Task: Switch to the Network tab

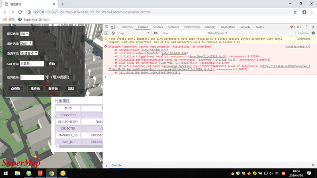Action: tap(174, 27)
